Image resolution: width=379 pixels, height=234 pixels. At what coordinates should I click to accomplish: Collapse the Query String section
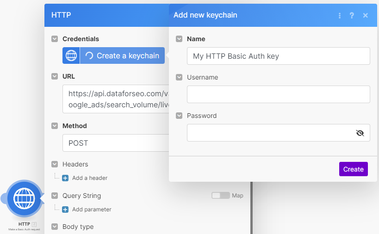pos(55,196)
